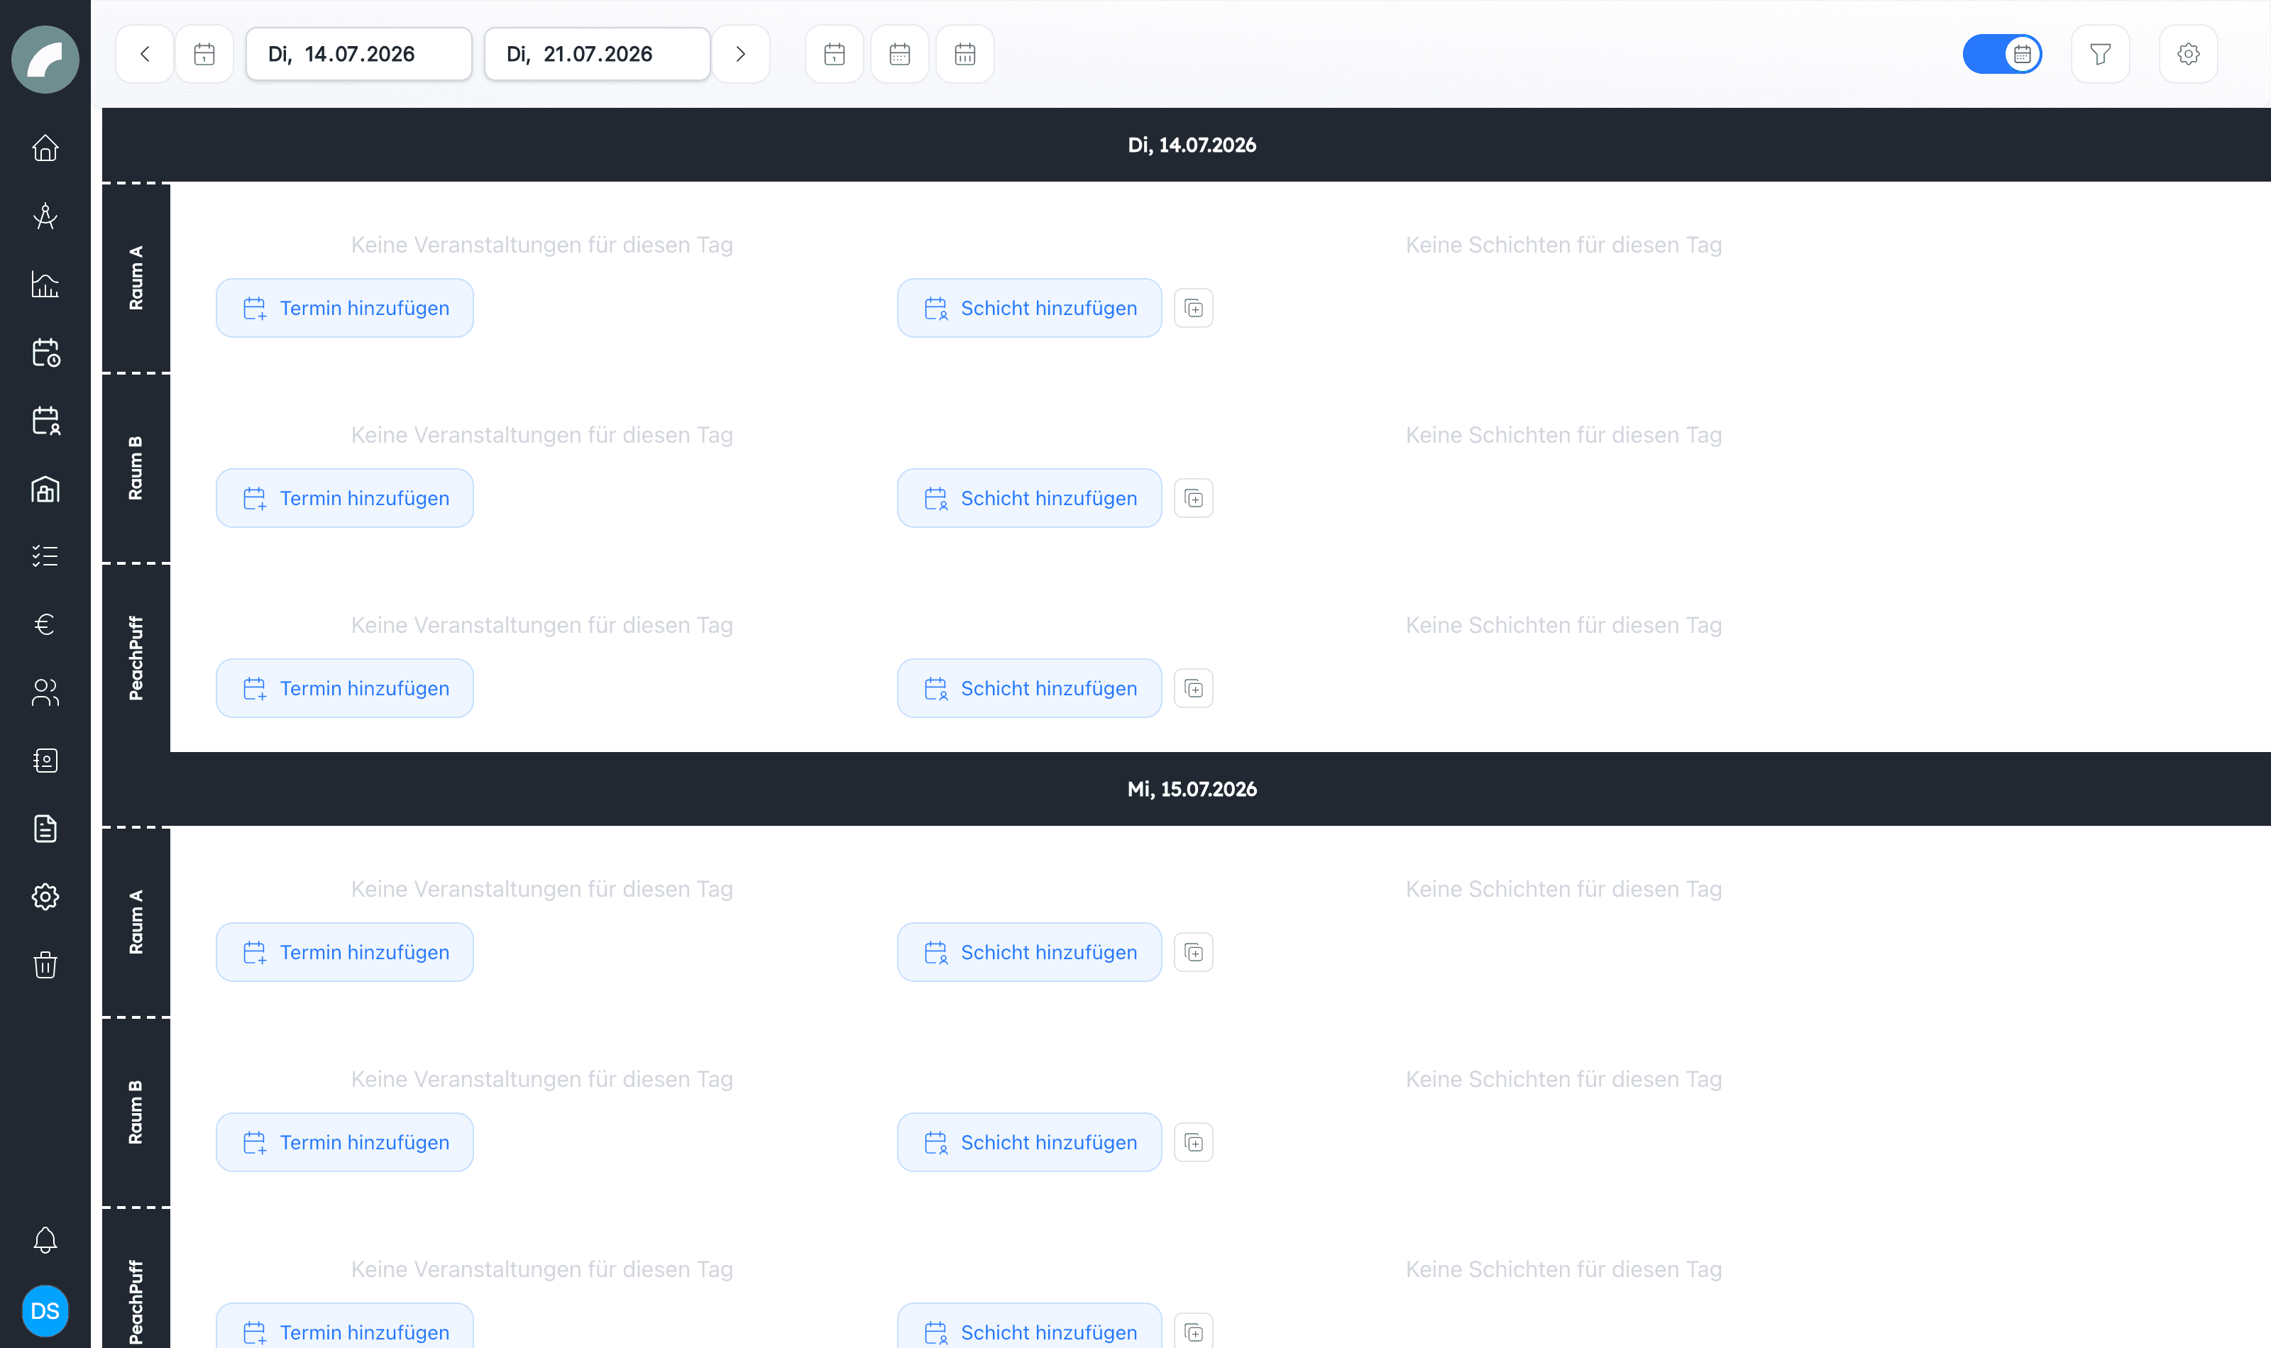Open the start date field Di, 14.07.2026
The image size is (2271, 1348).
click(359, 55)
